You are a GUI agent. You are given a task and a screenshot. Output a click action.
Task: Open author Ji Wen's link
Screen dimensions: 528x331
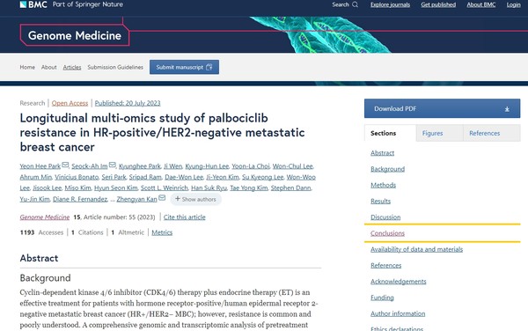pos(172,166)
